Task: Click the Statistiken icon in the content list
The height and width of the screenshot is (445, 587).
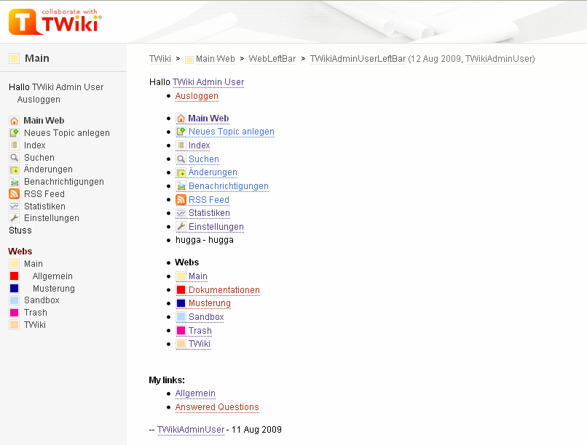Action: pos(181,213)
